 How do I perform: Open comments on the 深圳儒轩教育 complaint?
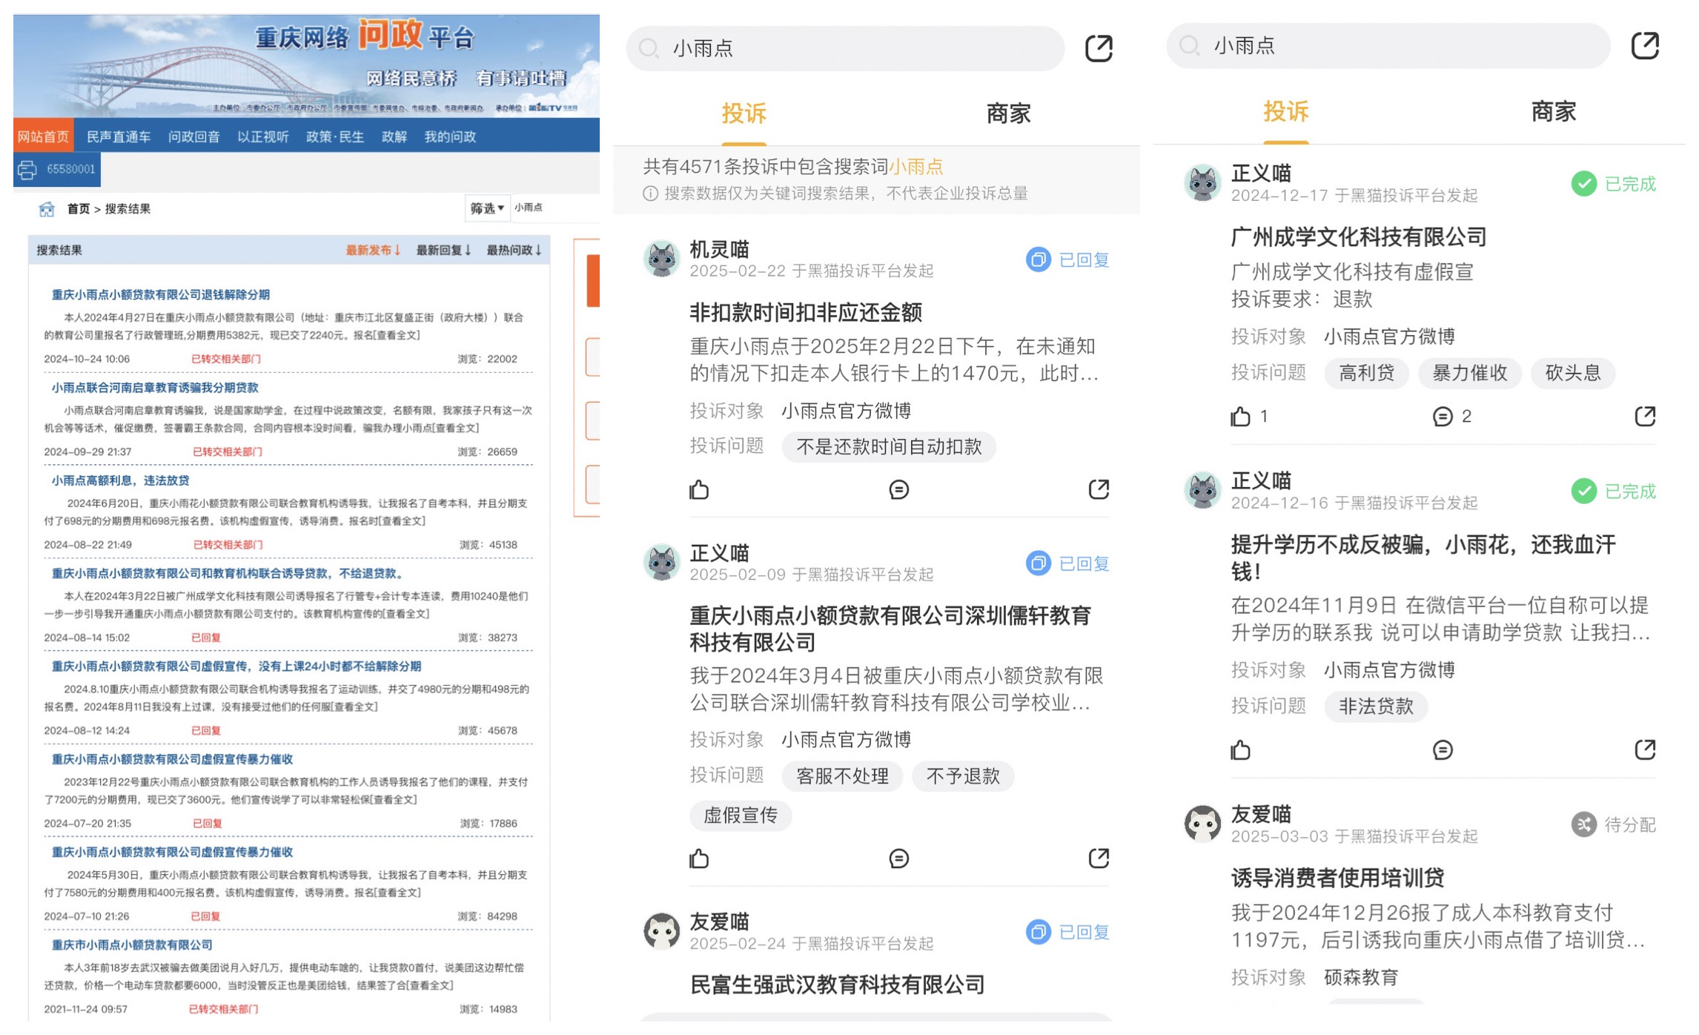[898, 859]
